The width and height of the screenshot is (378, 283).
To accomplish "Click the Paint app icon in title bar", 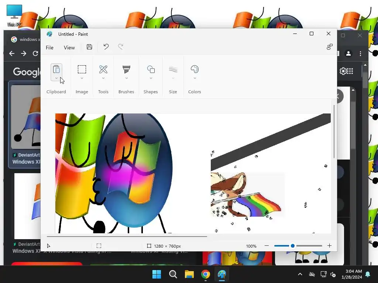I will point(49,34).
